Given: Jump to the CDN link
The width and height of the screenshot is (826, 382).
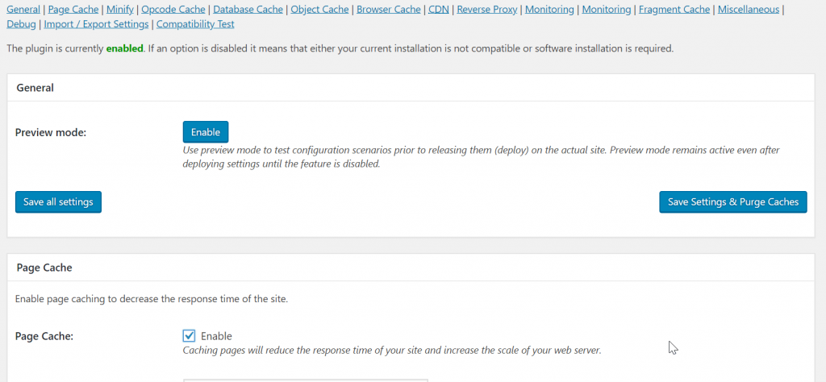Looking at the screenshot, I should (439, 9).
